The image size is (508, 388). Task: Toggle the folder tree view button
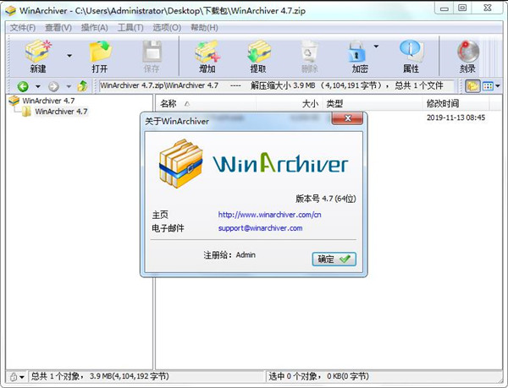[x=472, y=86]
